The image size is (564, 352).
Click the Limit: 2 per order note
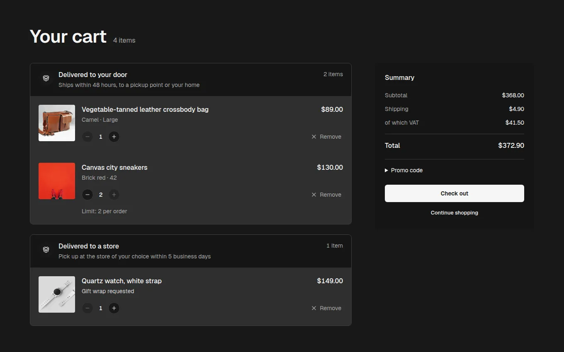(105, 211)
